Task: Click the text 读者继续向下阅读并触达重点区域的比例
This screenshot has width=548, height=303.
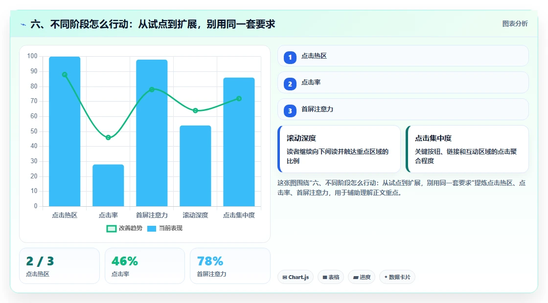Action: [x=338, y=156]
